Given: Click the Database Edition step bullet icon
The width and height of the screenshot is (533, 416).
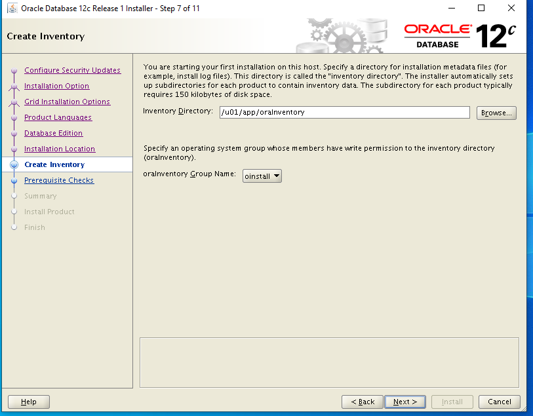Looking at the screenshot, I should coord(14,134).
